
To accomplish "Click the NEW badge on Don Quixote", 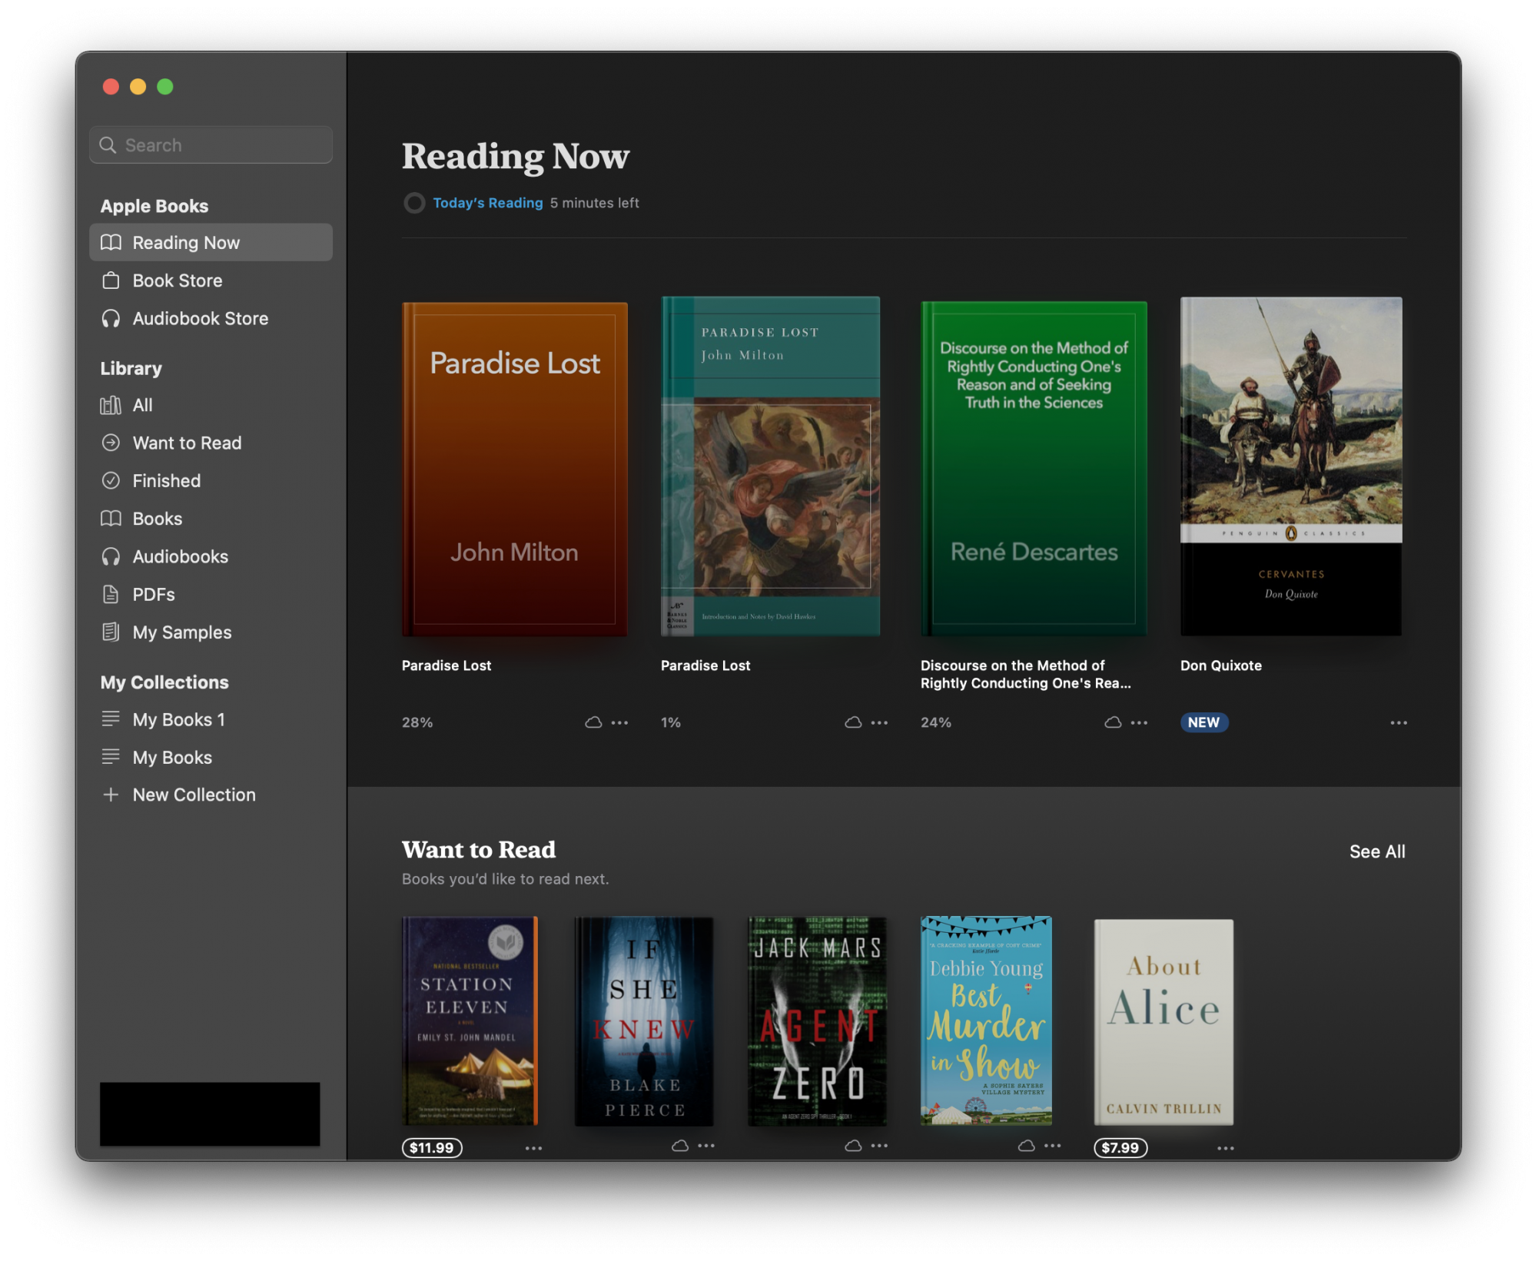I will pos(1203,722).
